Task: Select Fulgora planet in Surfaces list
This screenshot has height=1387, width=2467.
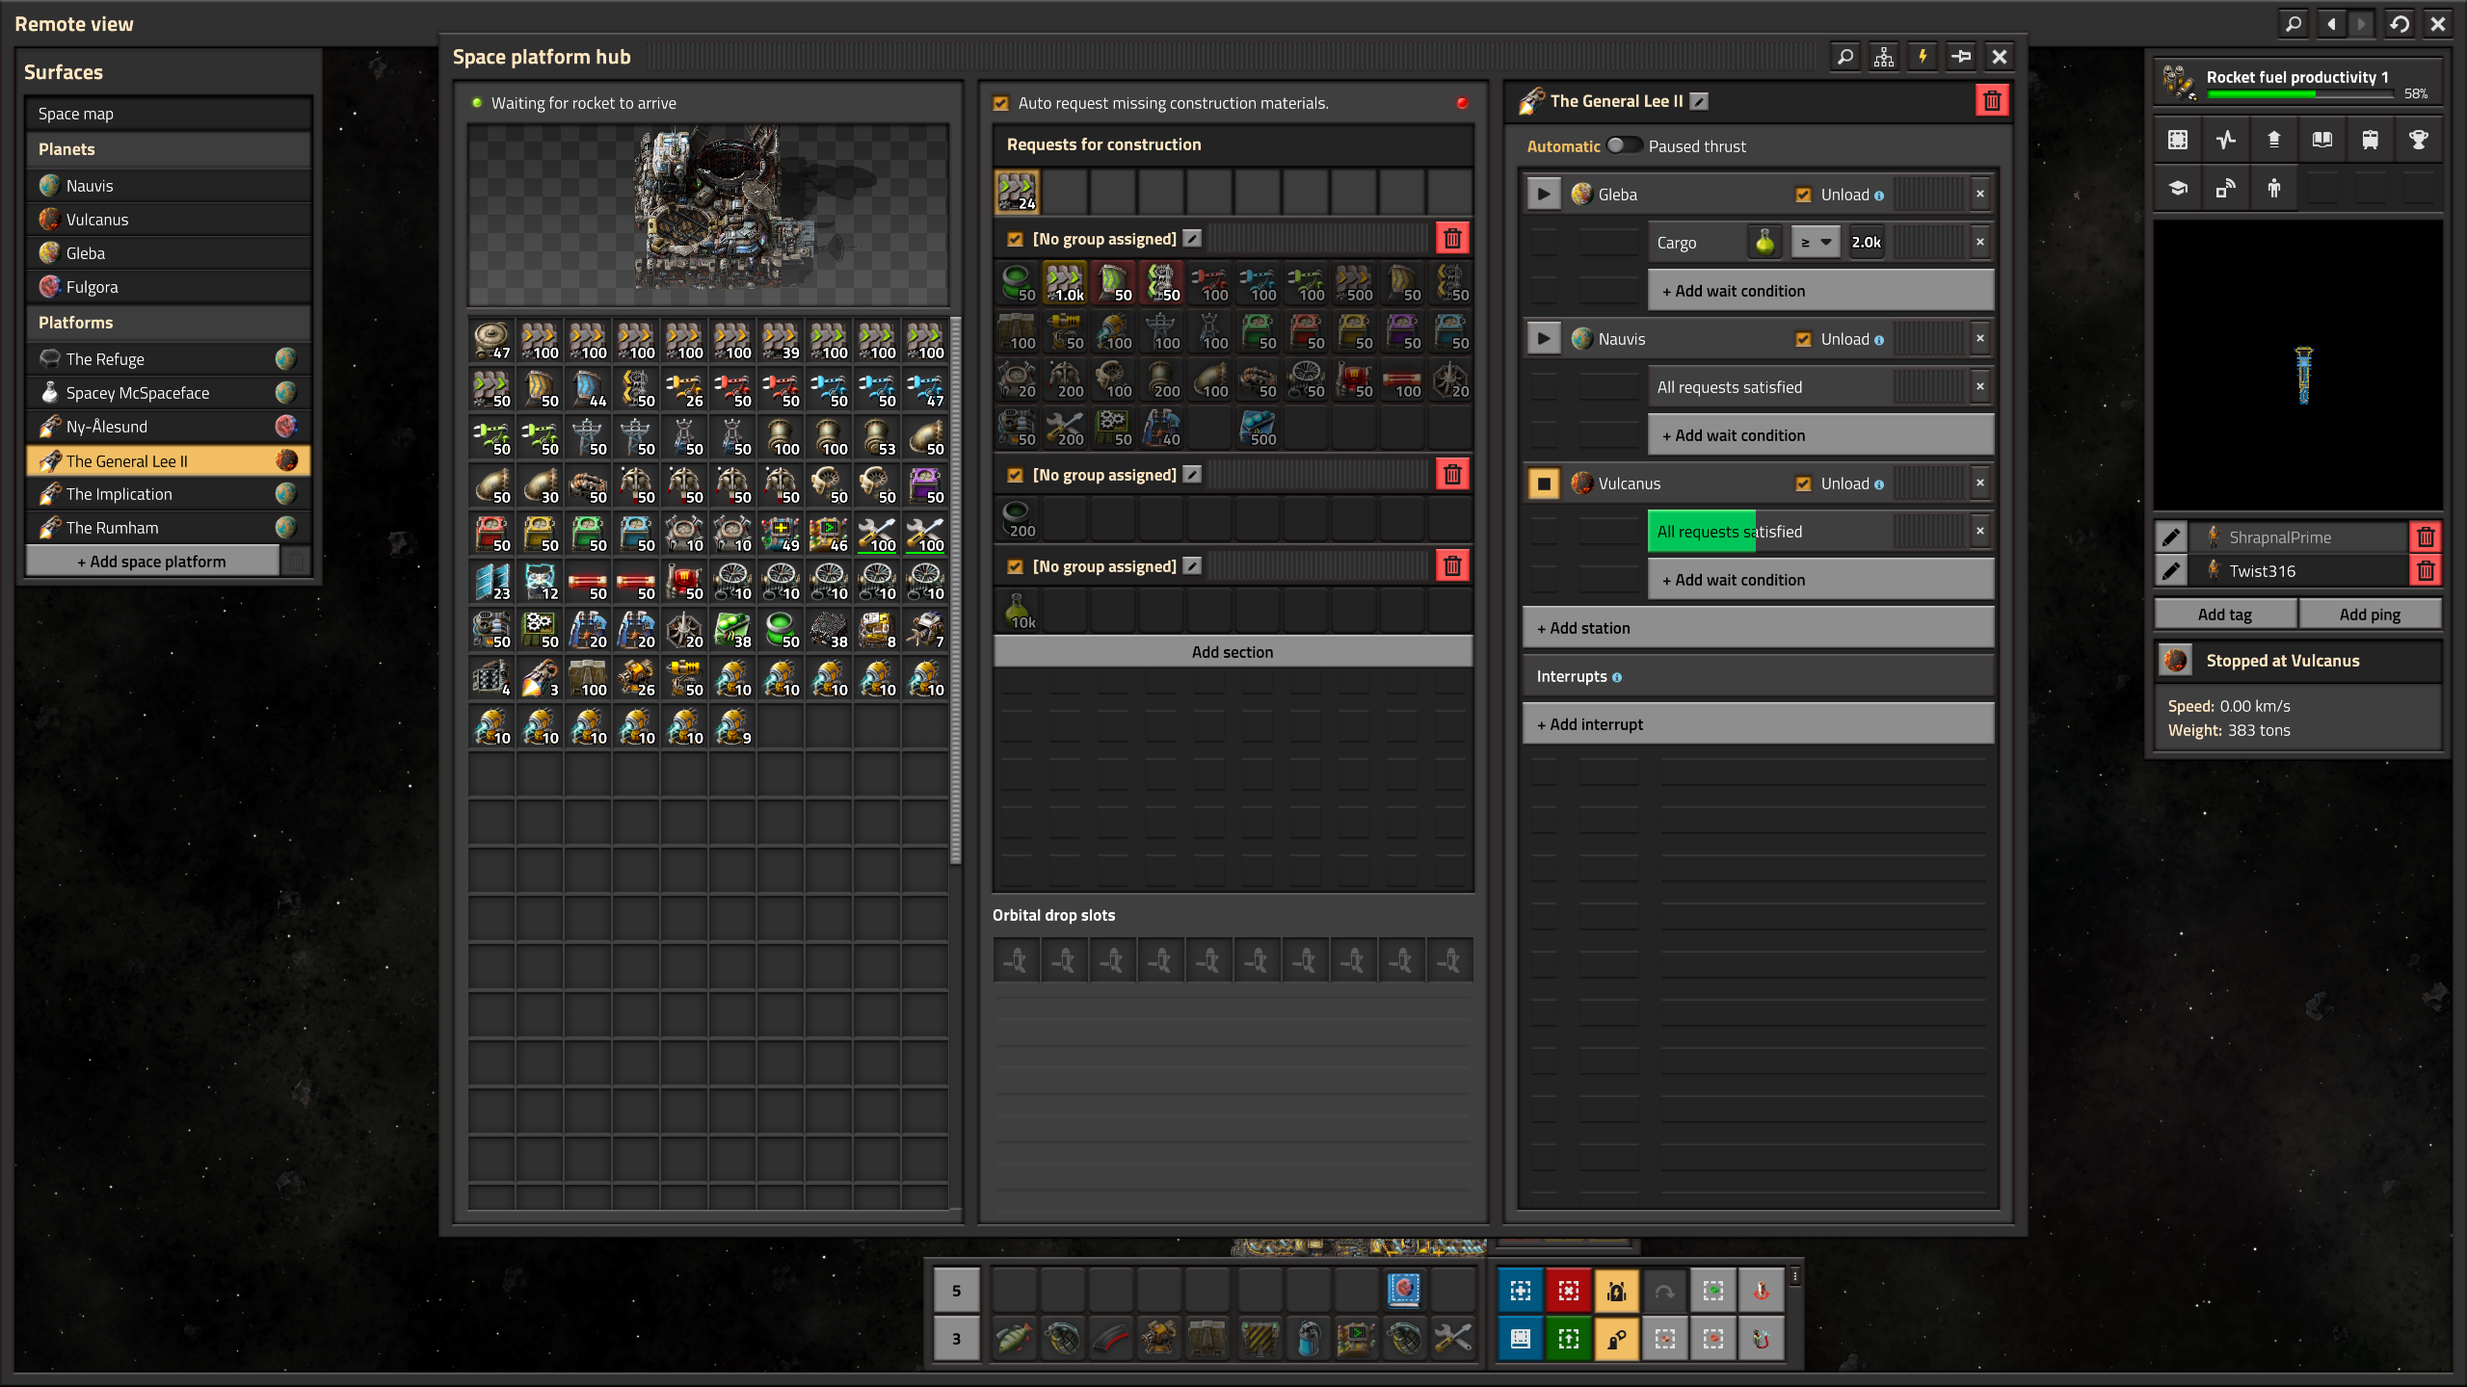Action: click(169, 287)
